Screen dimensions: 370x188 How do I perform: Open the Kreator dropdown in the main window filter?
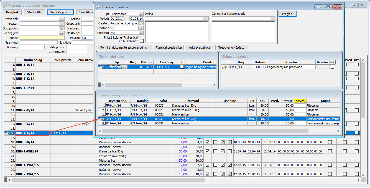62,24
